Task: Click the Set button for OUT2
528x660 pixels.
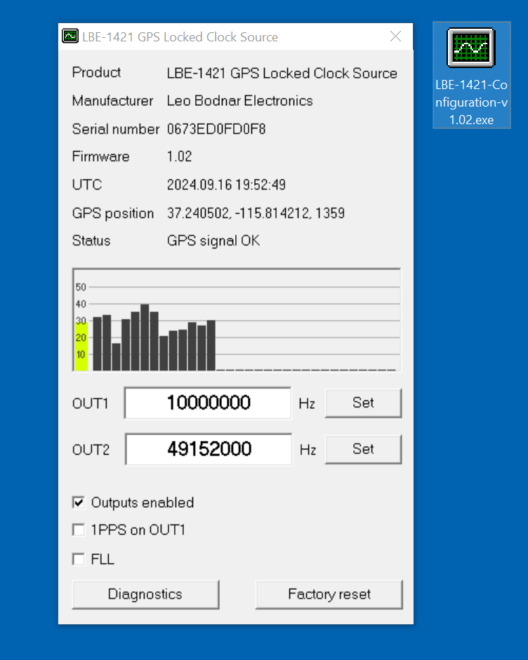Action: click(x=363, y=449)
